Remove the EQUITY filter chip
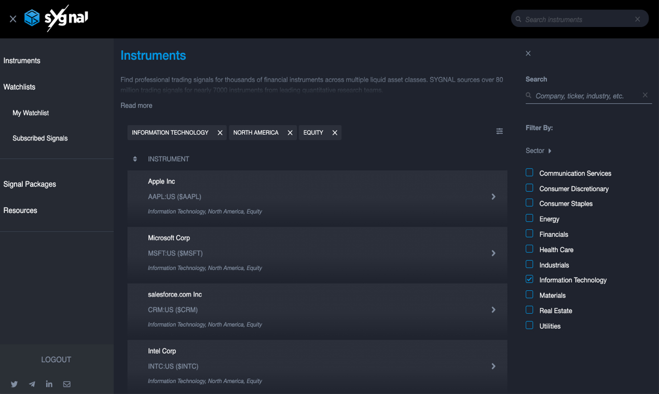Viewport: 659px width, 394px height. [335, 133]
